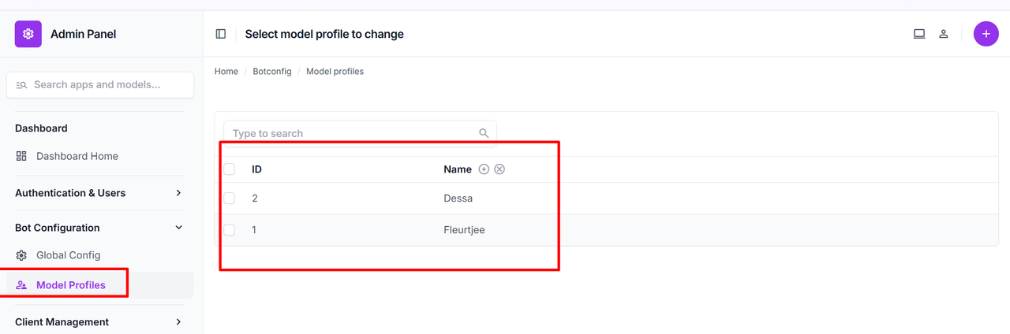Image resolution: width=1010 pixels, height=334 pixels.
Task: Check the select-all header checkbox
Action: 230,169
